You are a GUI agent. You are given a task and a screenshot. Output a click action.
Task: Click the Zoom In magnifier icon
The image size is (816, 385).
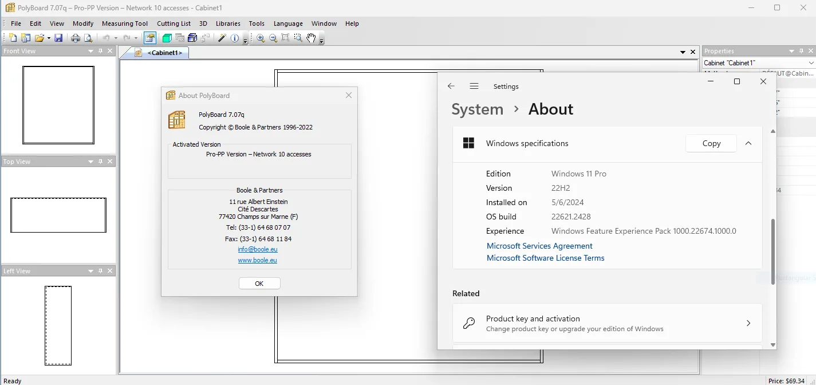(261, 38)
